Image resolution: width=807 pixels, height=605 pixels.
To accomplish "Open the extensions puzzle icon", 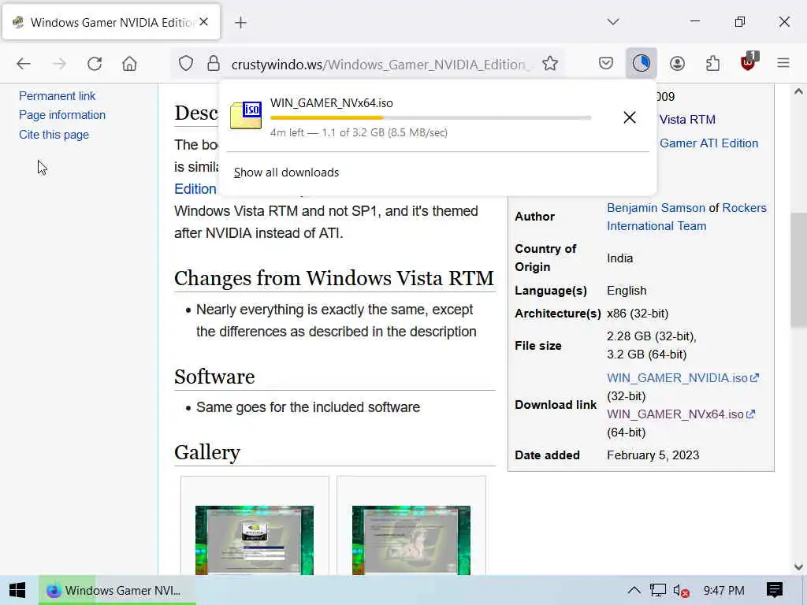I will coord(712,64).
